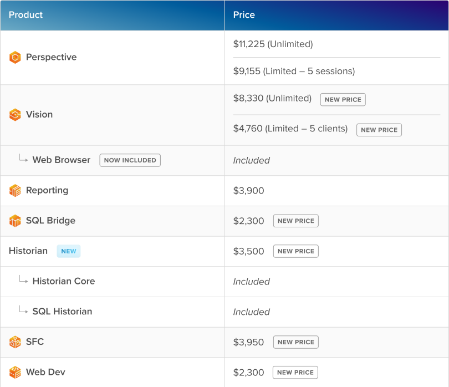Click the Historian Core sub-item arrow icon
The image size is (449, 387).
click(x=23, y=279)
